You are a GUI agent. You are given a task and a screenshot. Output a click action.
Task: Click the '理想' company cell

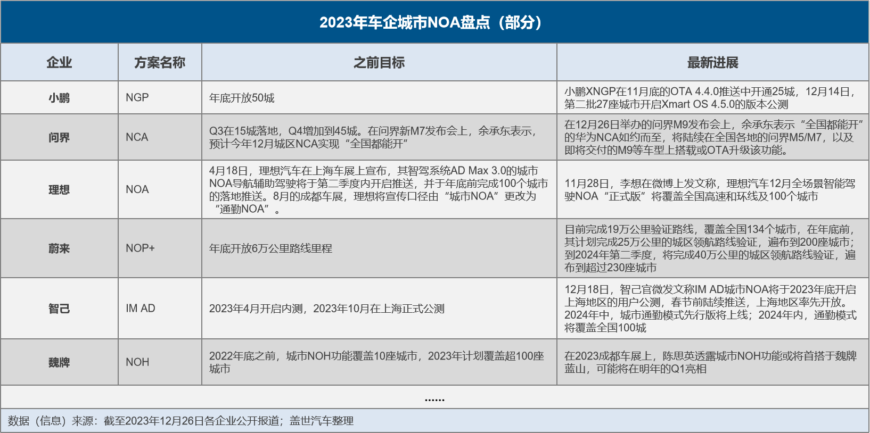(x=59, y=189)
